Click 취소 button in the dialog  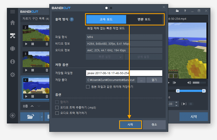point(154,124)
